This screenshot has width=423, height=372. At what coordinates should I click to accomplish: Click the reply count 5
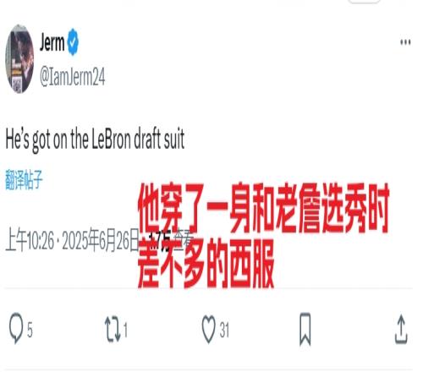click(30, 330)
